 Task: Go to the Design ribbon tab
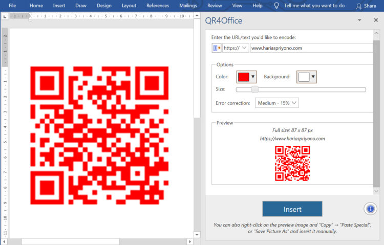(x=104, y=6)
